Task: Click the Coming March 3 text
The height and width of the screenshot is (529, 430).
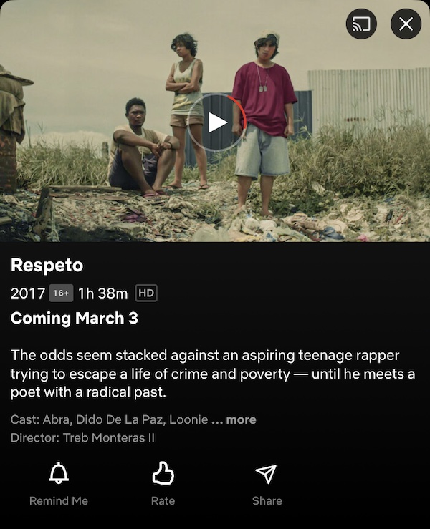Action: pos(75,319)
